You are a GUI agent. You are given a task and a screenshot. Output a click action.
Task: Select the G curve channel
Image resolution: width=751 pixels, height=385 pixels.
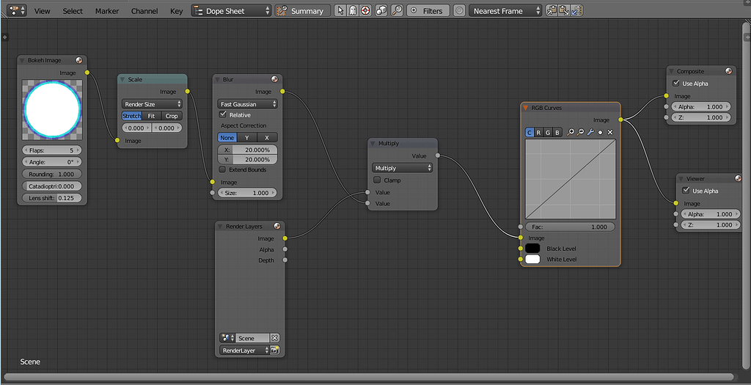pos(548,132)
